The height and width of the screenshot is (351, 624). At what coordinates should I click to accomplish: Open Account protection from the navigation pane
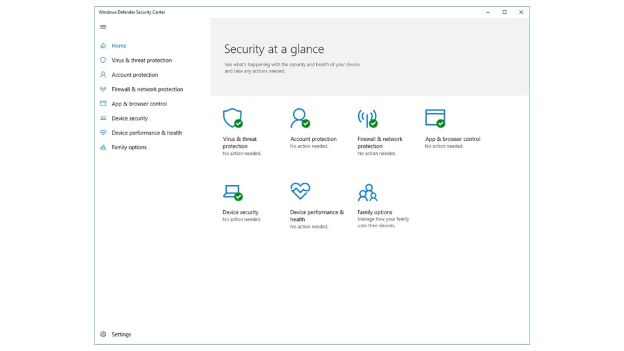click(134, 74)
